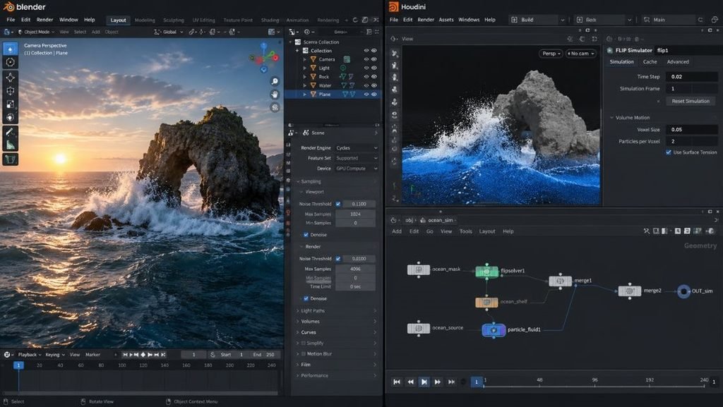Click the viewport zoom magnifier icon

275,81
